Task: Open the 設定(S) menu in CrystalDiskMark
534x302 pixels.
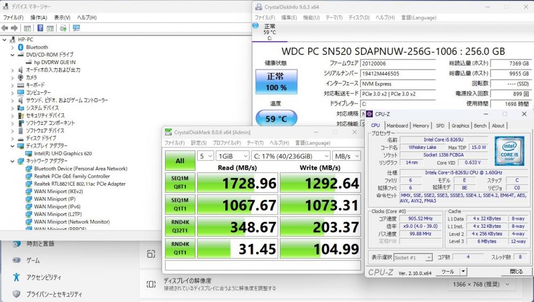Action: point(199,142)
